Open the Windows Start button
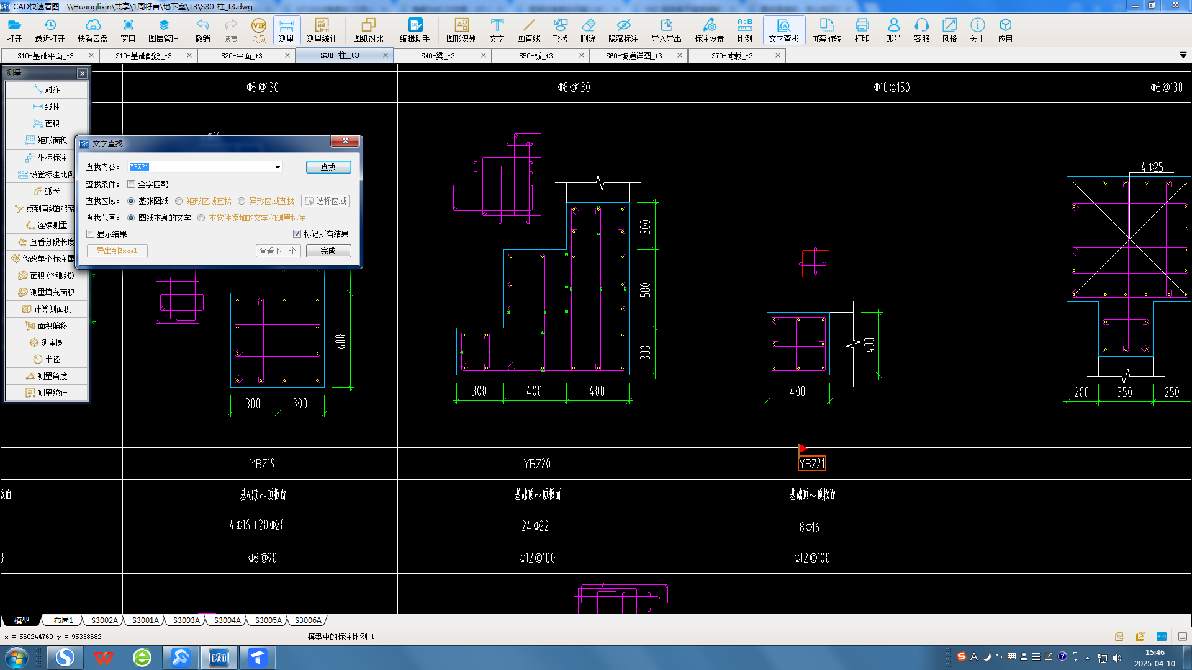 coord(16,658)
